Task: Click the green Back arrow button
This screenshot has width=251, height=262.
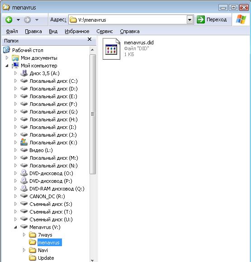Action: pos(9,20)
